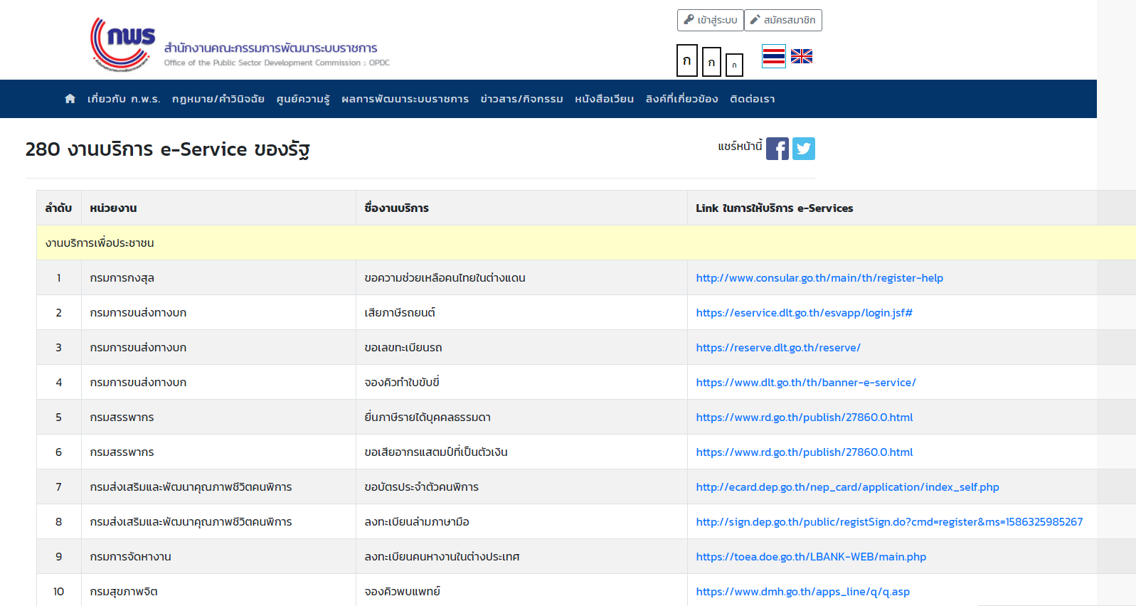Click the 280 งานบริการ e-Service page title

(x=167, y=149)
